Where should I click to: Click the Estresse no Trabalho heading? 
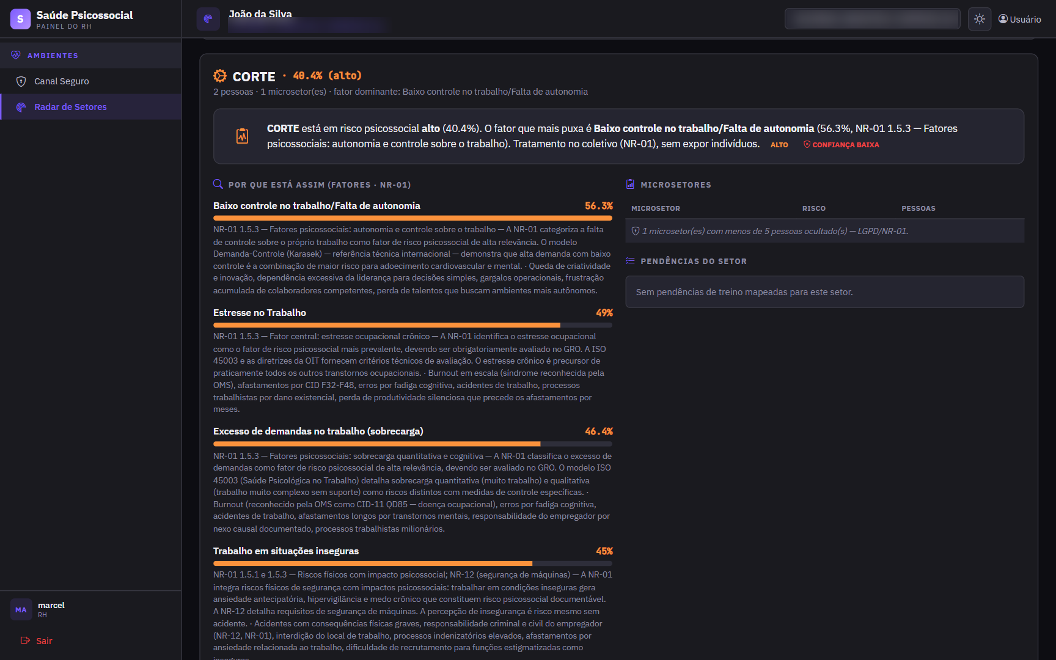(260, 313)
